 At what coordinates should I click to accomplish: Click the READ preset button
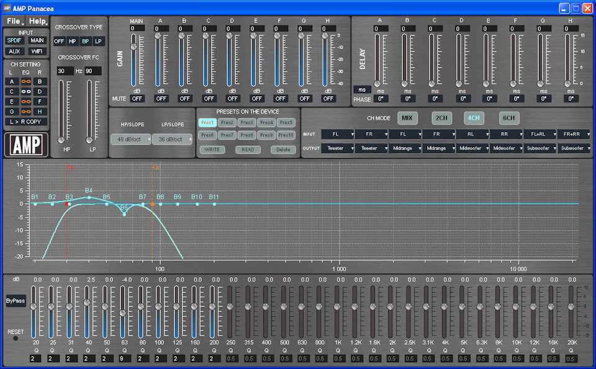(x=248, y=149)
